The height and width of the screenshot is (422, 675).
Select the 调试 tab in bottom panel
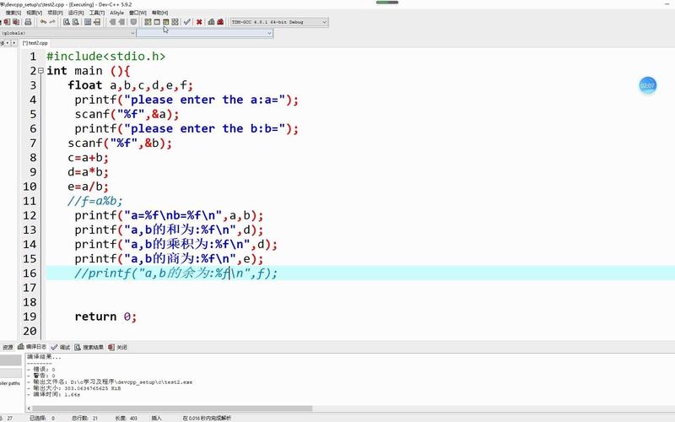(64, 347)
